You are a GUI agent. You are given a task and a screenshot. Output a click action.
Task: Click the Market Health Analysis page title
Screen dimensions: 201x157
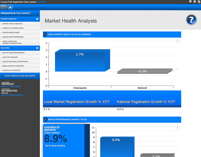(71, 21)
